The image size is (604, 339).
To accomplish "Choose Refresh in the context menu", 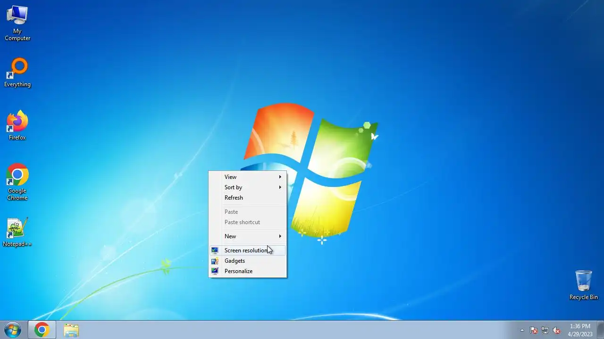I will tap(248, 198).
